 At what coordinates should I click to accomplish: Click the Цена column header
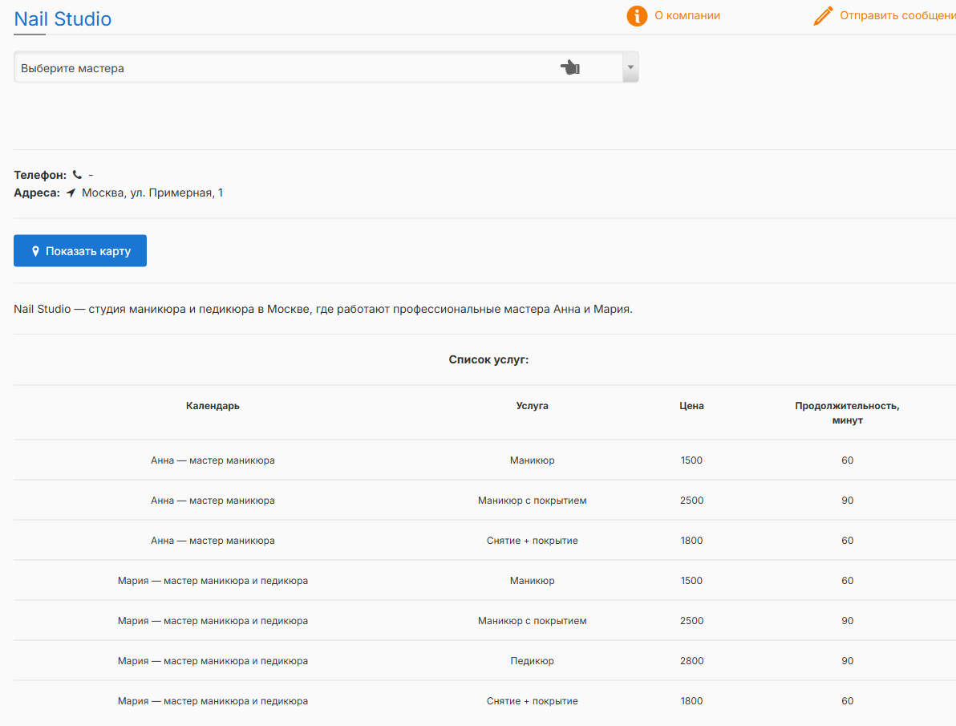click(x=691, y=406)
